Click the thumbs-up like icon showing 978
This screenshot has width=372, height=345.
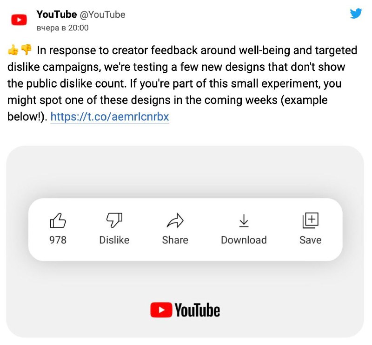click(58, 221)
